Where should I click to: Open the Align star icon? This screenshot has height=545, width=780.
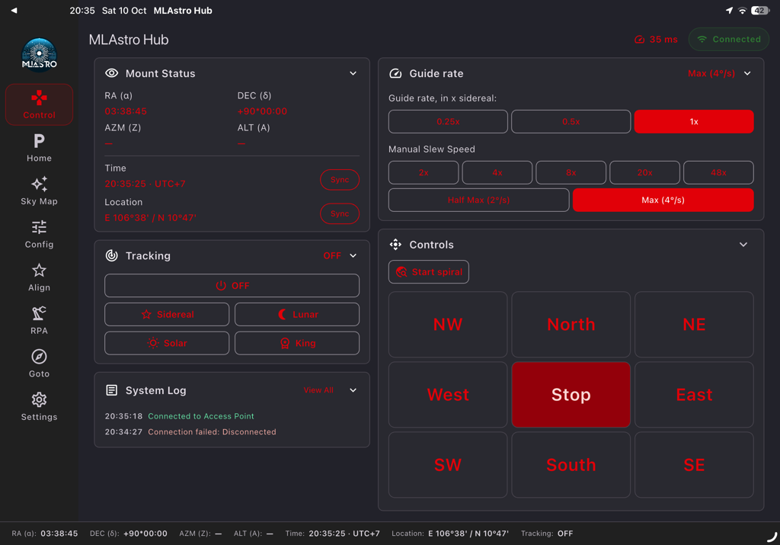point(40,271)
